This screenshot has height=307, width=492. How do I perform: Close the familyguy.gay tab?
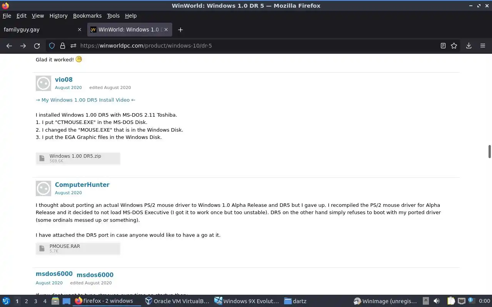[80, 30]
